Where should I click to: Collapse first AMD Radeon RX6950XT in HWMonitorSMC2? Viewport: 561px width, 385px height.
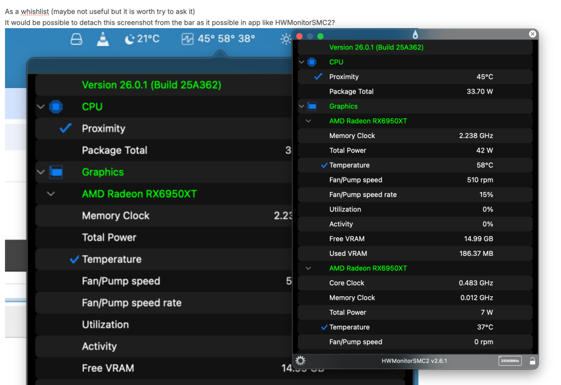pos(308,121)
